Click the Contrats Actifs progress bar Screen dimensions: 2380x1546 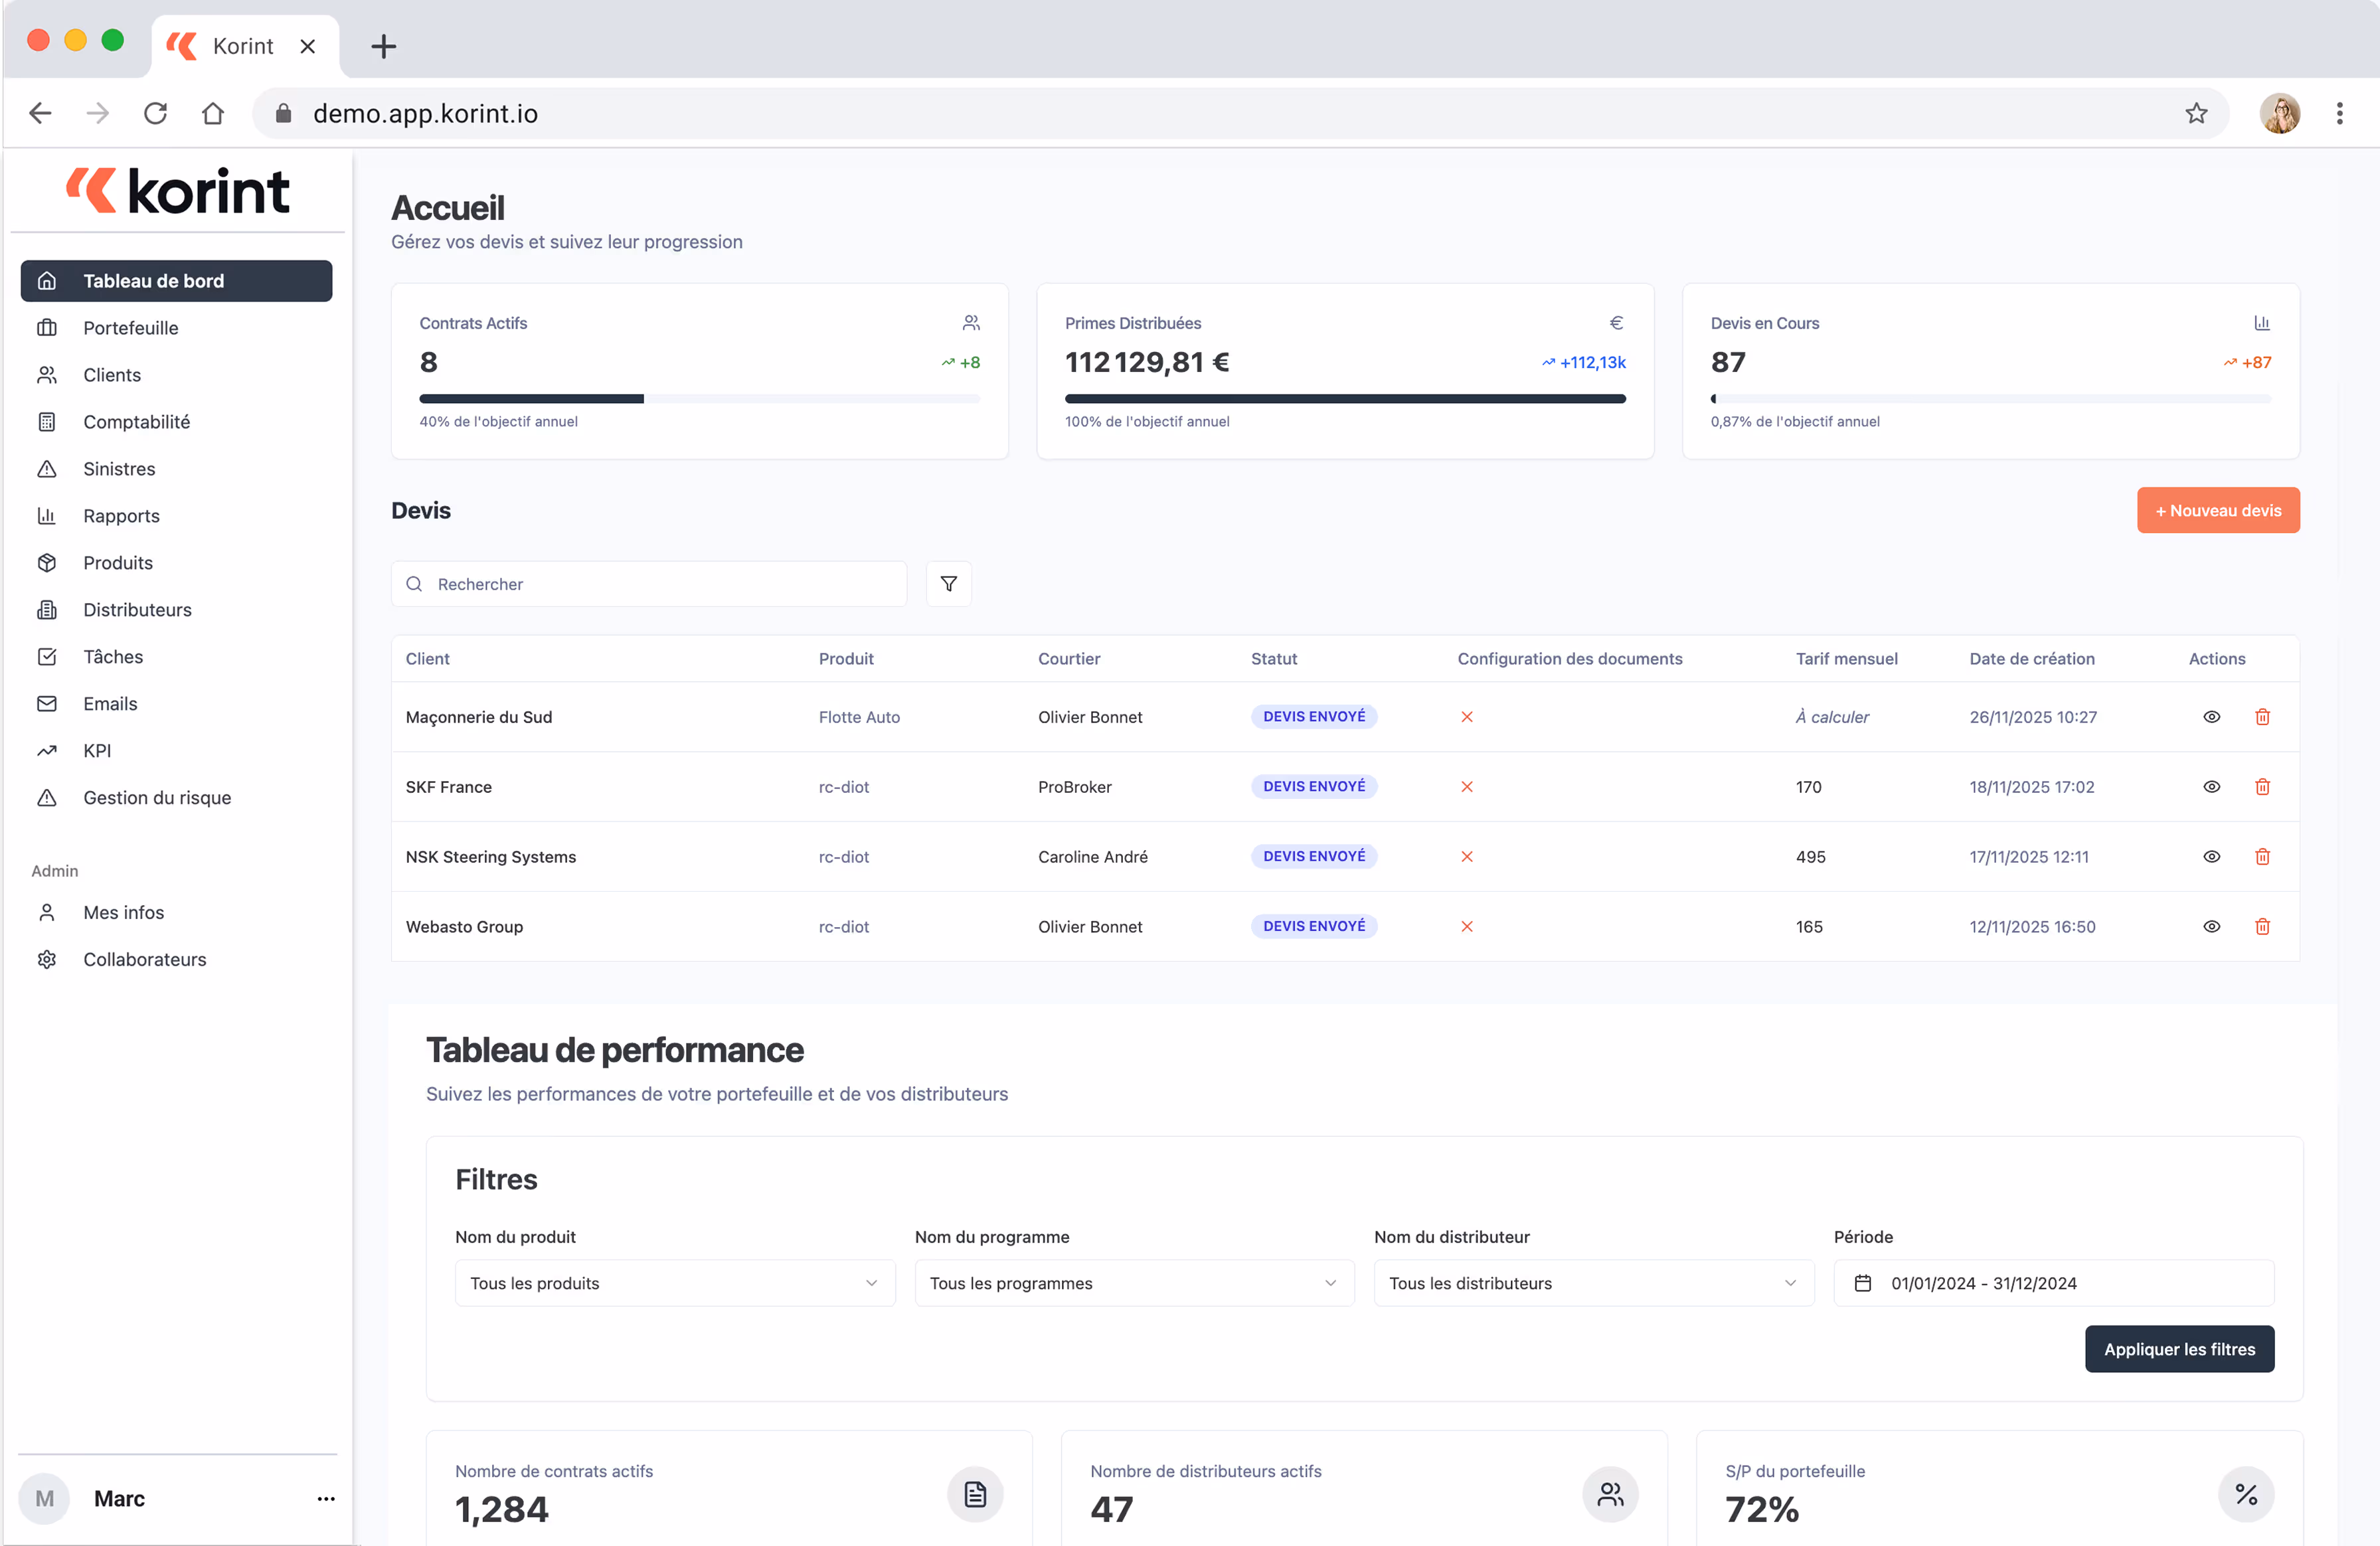click(699, 399)
